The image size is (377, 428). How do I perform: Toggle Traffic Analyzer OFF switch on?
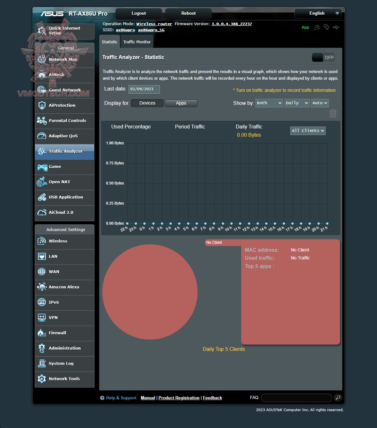pyautogui.click(x=323, y=57)
